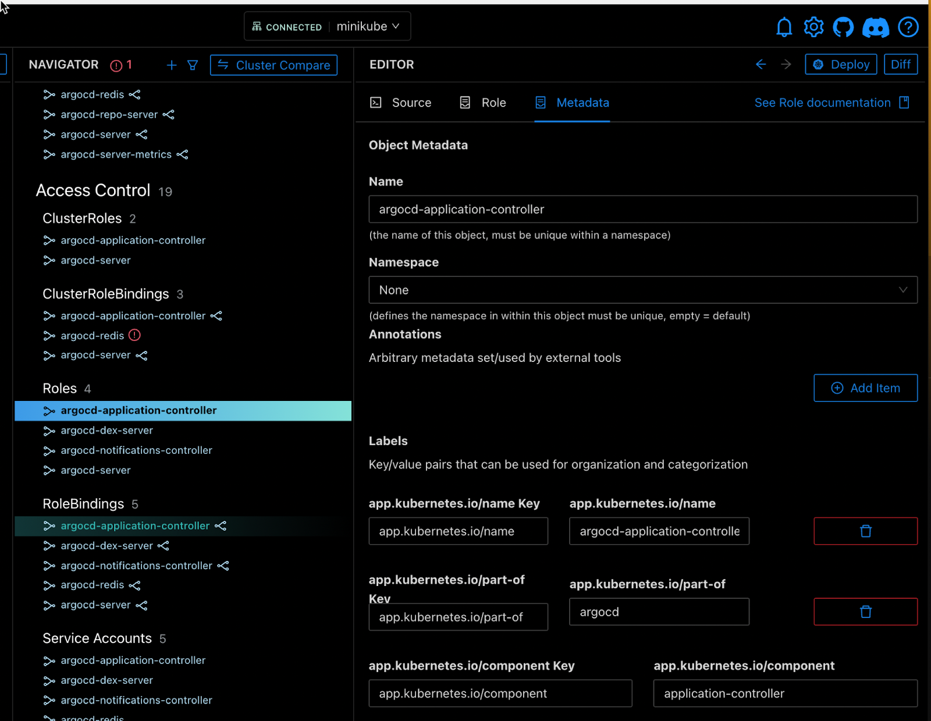Click the links icon on RoleBinding argocd-redis

click(134, 585)
